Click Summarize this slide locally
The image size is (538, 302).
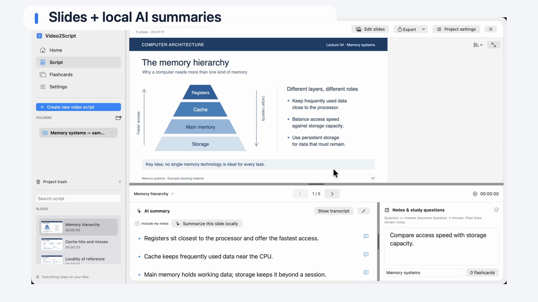(207, 224)
